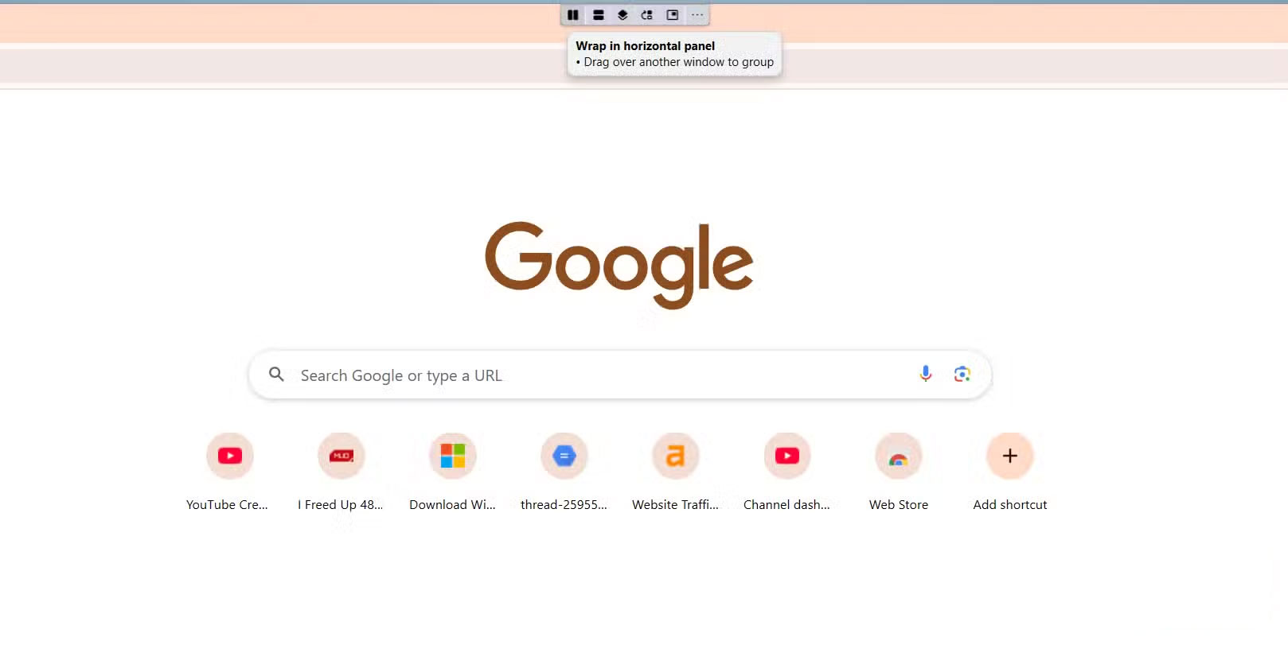
Task: Click the stacked layers icon in floating toolbar
Action: coord(623,15)
